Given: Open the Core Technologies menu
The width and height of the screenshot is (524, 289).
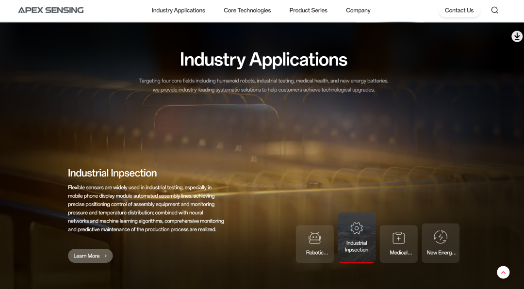Looking at the screenshot, I should 247,10.
